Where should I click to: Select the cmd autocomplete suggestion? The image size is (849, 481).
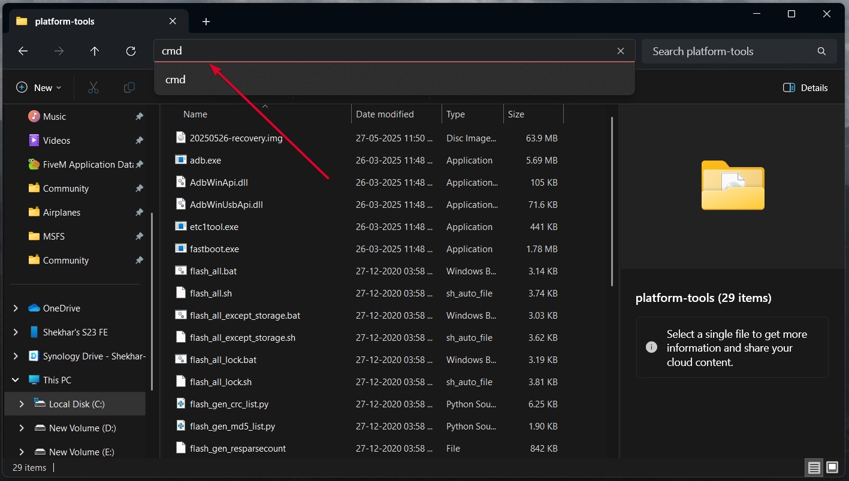(176, 80)
